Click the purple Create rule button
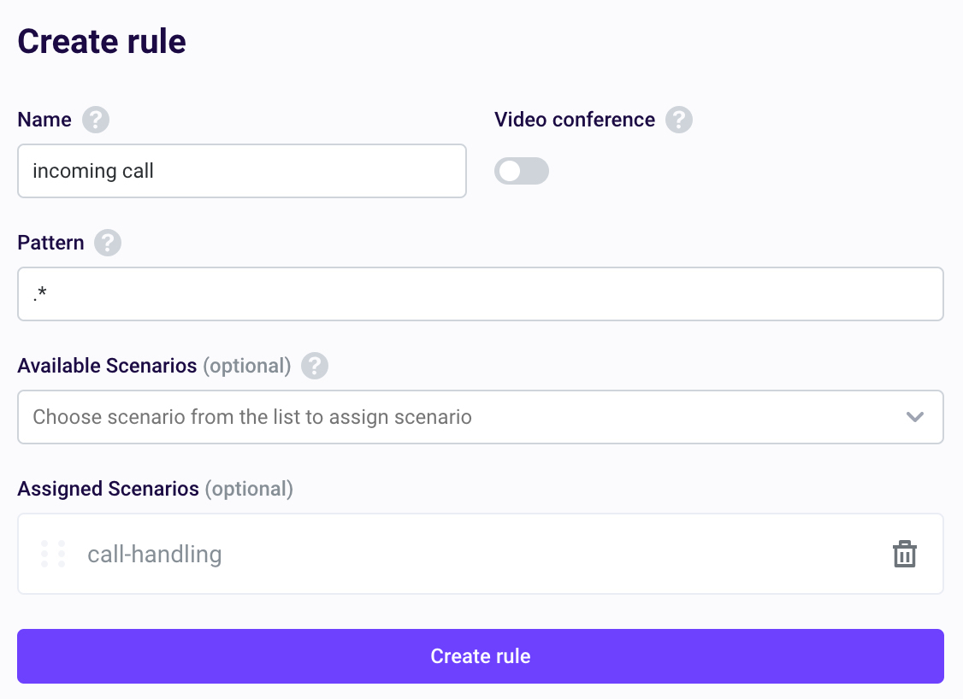963x699 pixels. pos(481,656)
